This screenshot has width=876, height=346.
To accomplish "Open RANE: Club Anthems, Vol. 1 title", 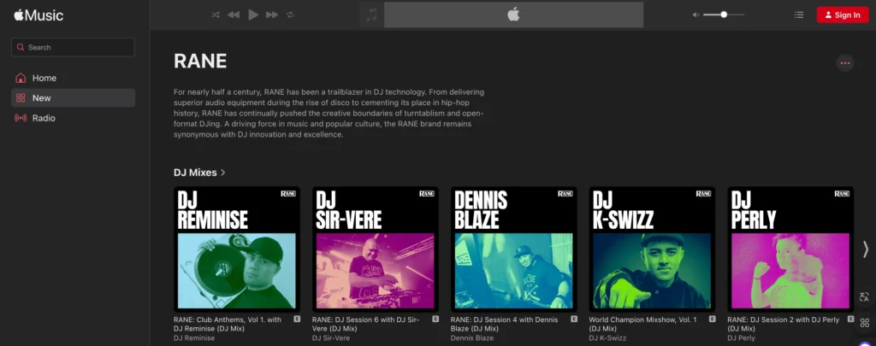I will click(x=228, y=325).
